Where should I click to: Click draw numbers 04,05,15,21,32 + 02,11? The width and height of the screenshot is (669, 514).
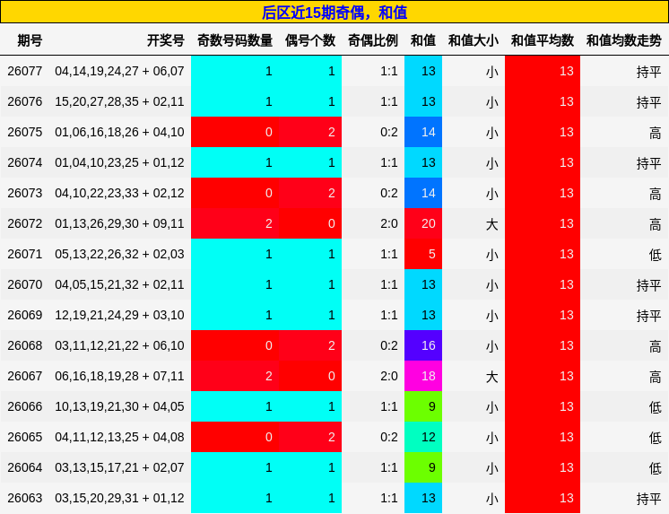pyautogui.click(x=119, y=284)
